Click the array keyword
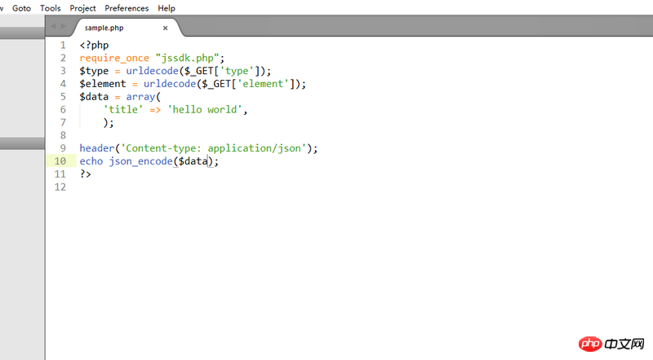Image resolution: width=653 pixels, height=360 pixels. [140, 97]
